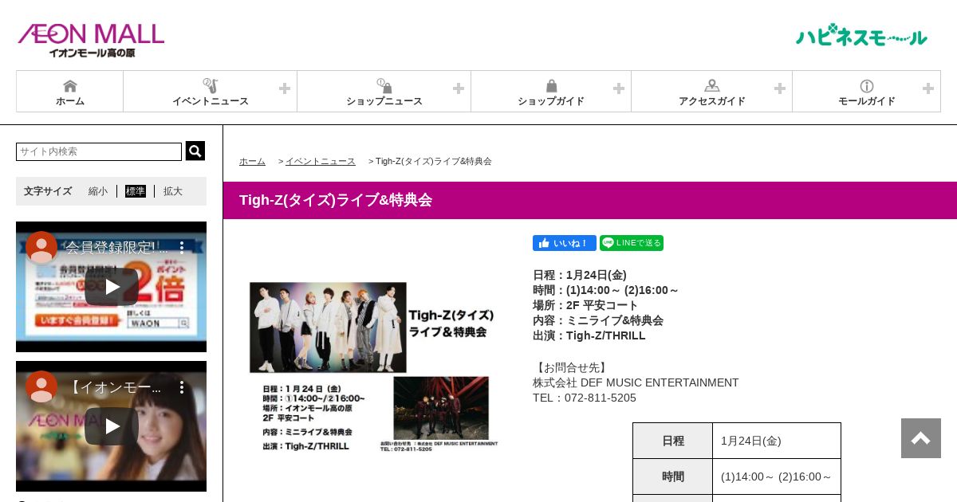
Task: Set text size to 縮小
Action: coord(98,191)
